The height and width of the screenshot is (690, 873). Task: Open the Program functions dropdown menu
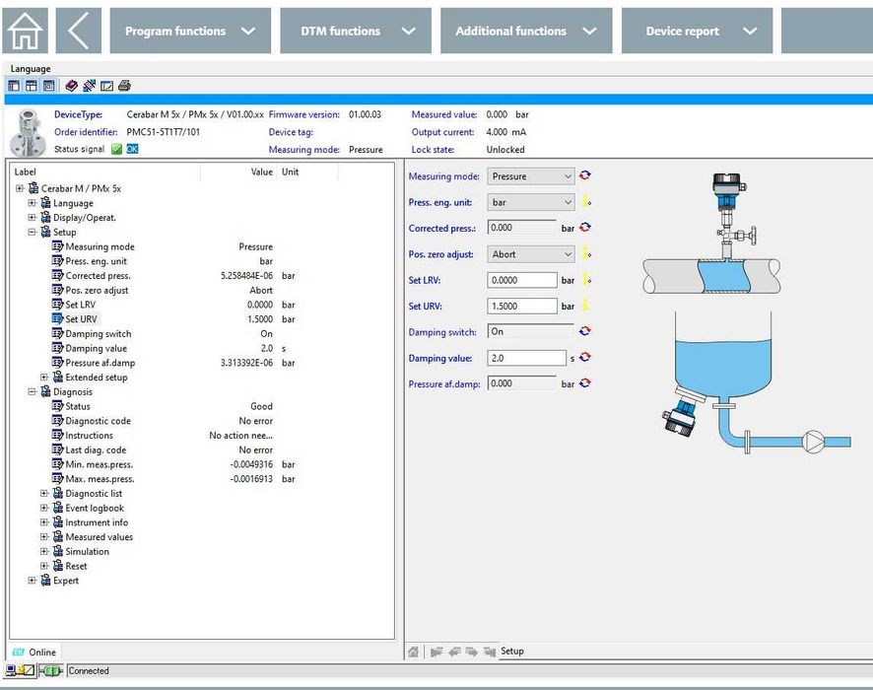click(190, 31)
